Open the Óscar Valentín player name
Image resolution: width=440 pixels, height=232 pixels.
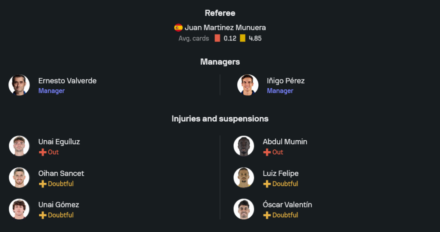287,205
